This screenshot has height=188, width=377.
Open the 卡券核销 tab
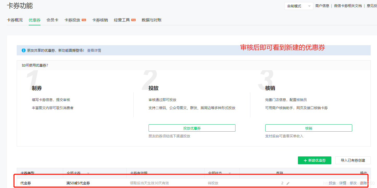tap(100, 20)
